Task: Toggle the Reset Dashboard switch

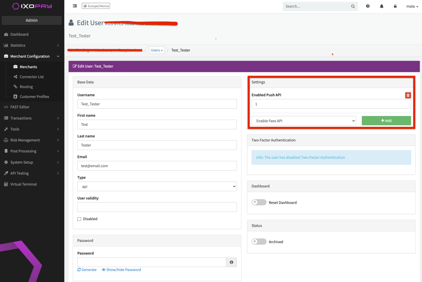Action: 259,202
